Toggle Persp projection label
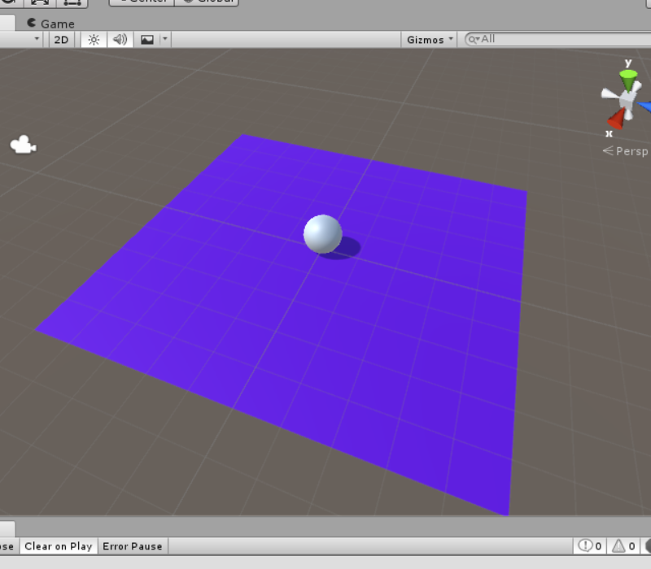Viewport: 651px width, 569px height. point(626,151)
